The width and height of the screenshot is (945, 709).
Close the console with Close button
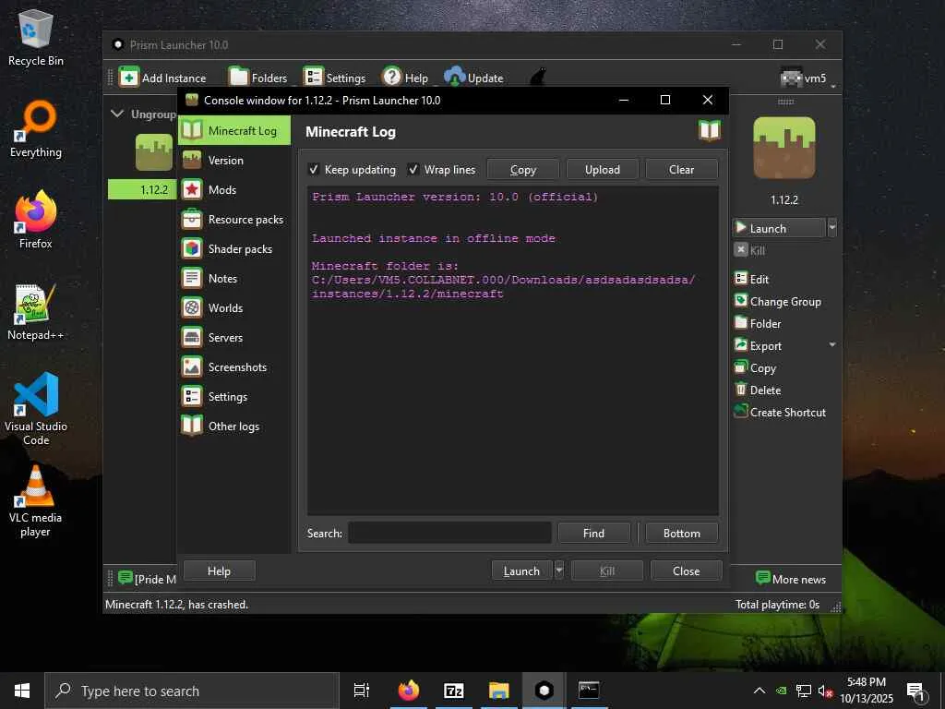(x=686, y=571)
